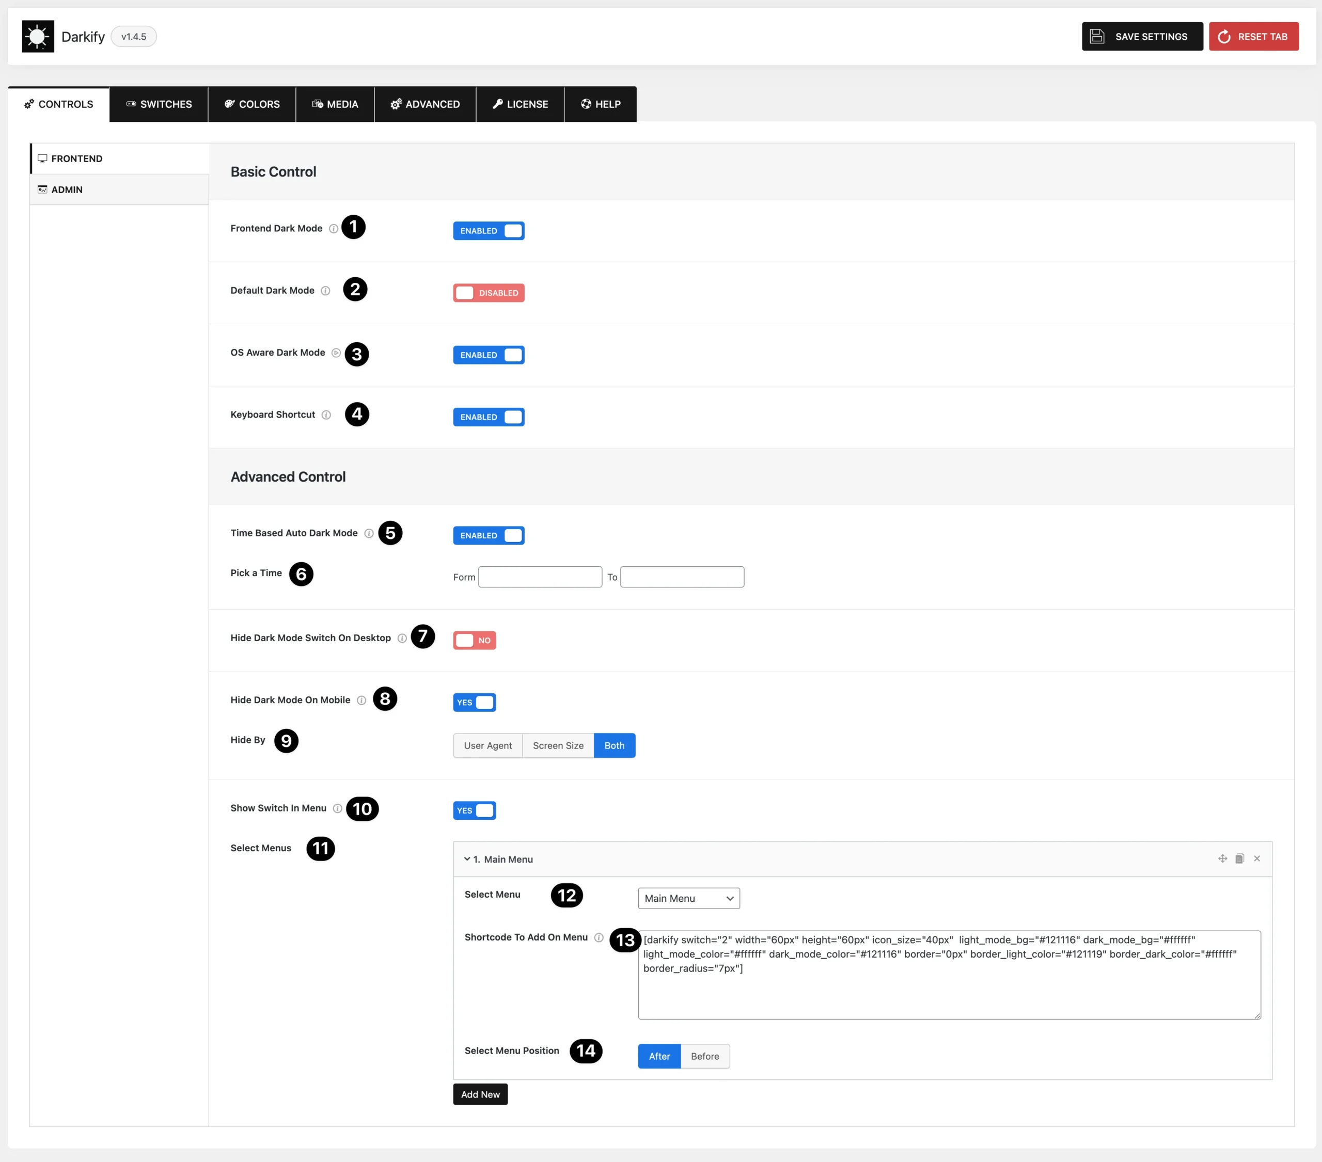Click info icon beside Shortcode To Add On Menu
Viewport: 1322px width, 1162px height.
click(x=599, y=937)
